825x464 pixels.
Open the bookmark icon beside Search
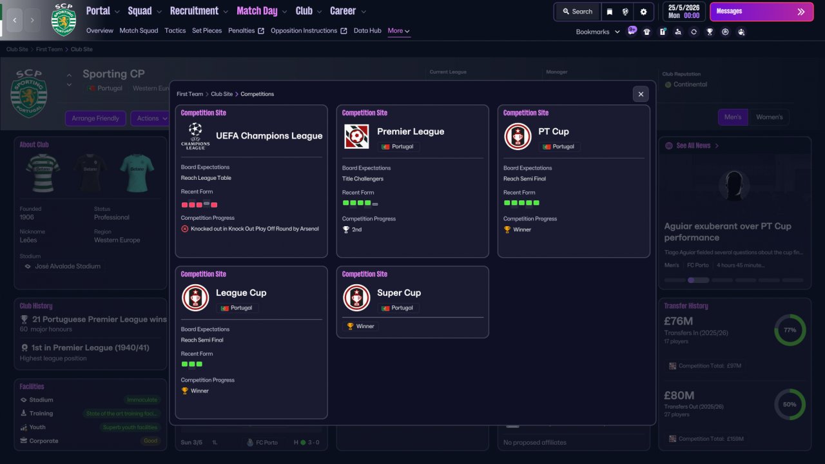pos(610,12)
